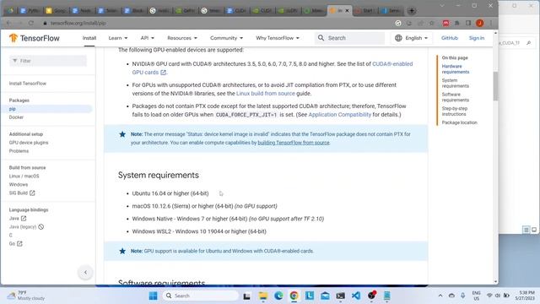Click the sidebar Filter field
The image size is (540, 304).
(48, 61)
